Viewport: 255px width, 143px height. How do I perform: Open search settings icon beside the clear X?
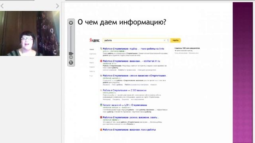coord(168,41)
